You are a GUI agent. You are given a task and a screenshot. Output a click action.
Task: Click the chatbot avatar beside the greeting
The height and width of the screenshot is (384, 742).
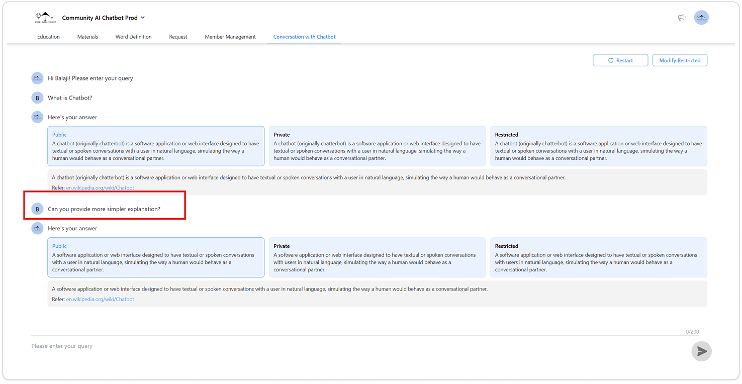37,78
